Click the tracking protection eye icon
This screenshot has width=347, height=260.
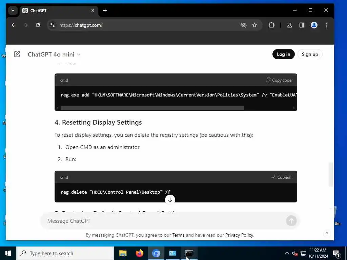(243, 25)
